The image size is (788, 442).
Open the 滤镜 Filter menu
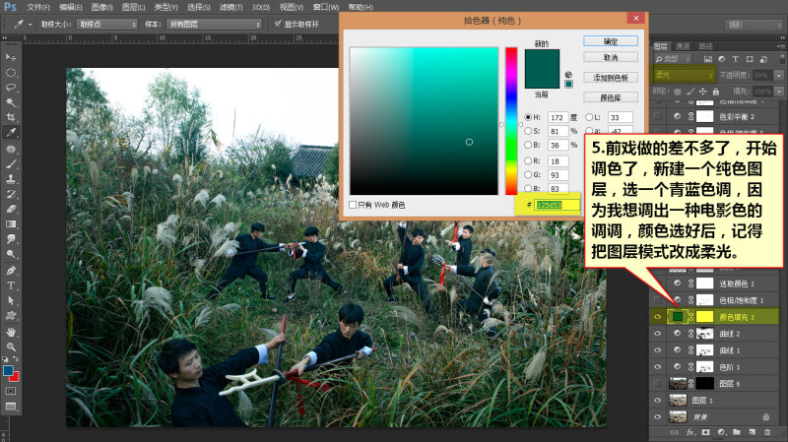[230, 8]
